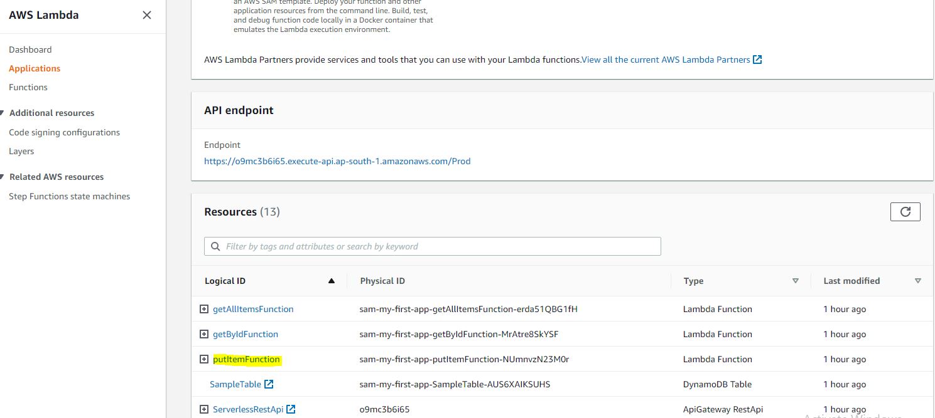Open Functions in the sidebar

[28, 87]
